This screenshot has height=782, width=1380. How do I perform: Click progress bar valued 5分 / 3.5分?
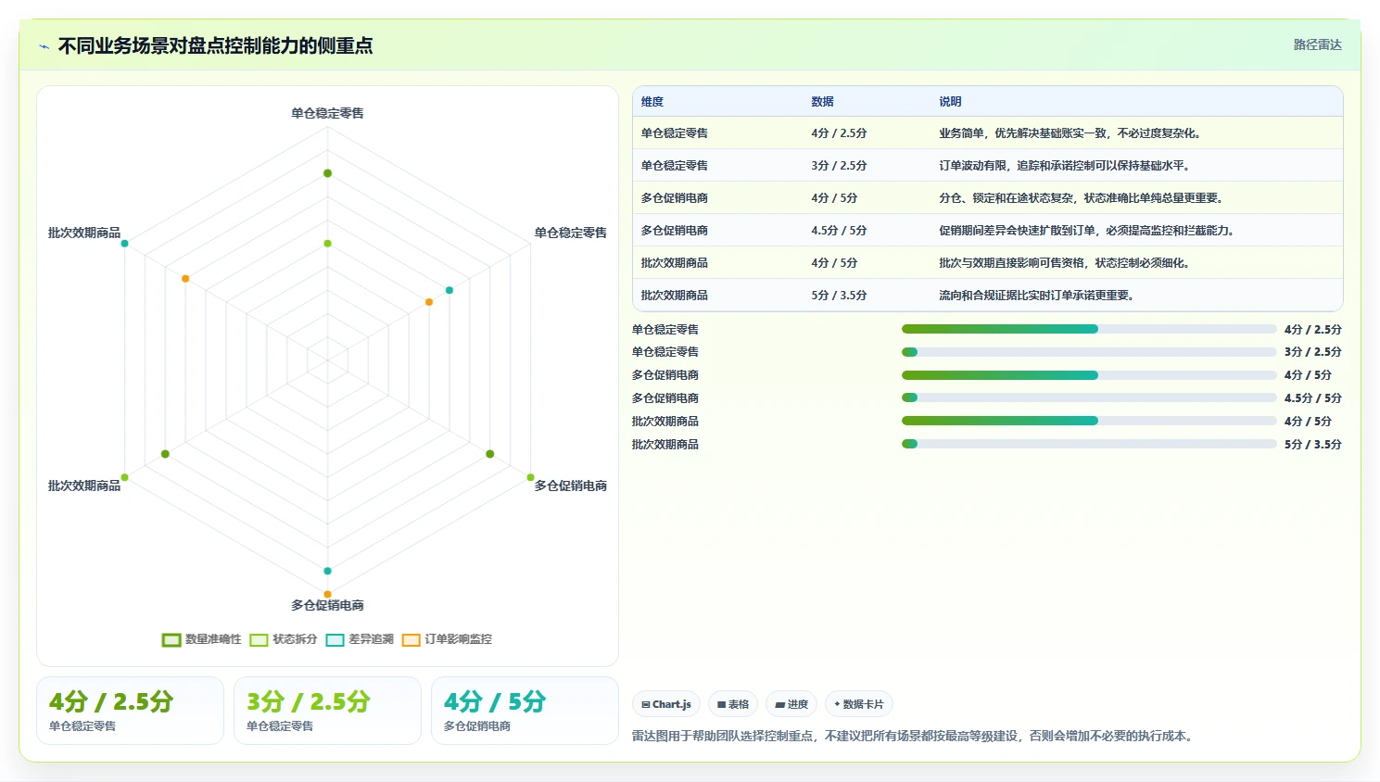click(x=1089, y=444)
